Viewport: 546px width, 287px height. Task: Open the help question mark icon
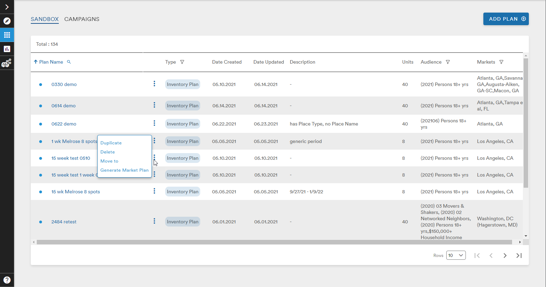pyautogui.click(x=7, y=280)
